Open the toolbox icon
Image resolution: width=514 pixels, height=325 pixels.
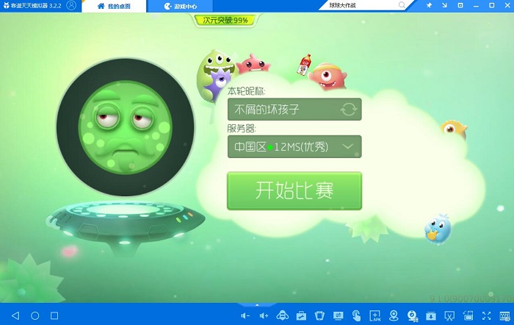[301, 315]
